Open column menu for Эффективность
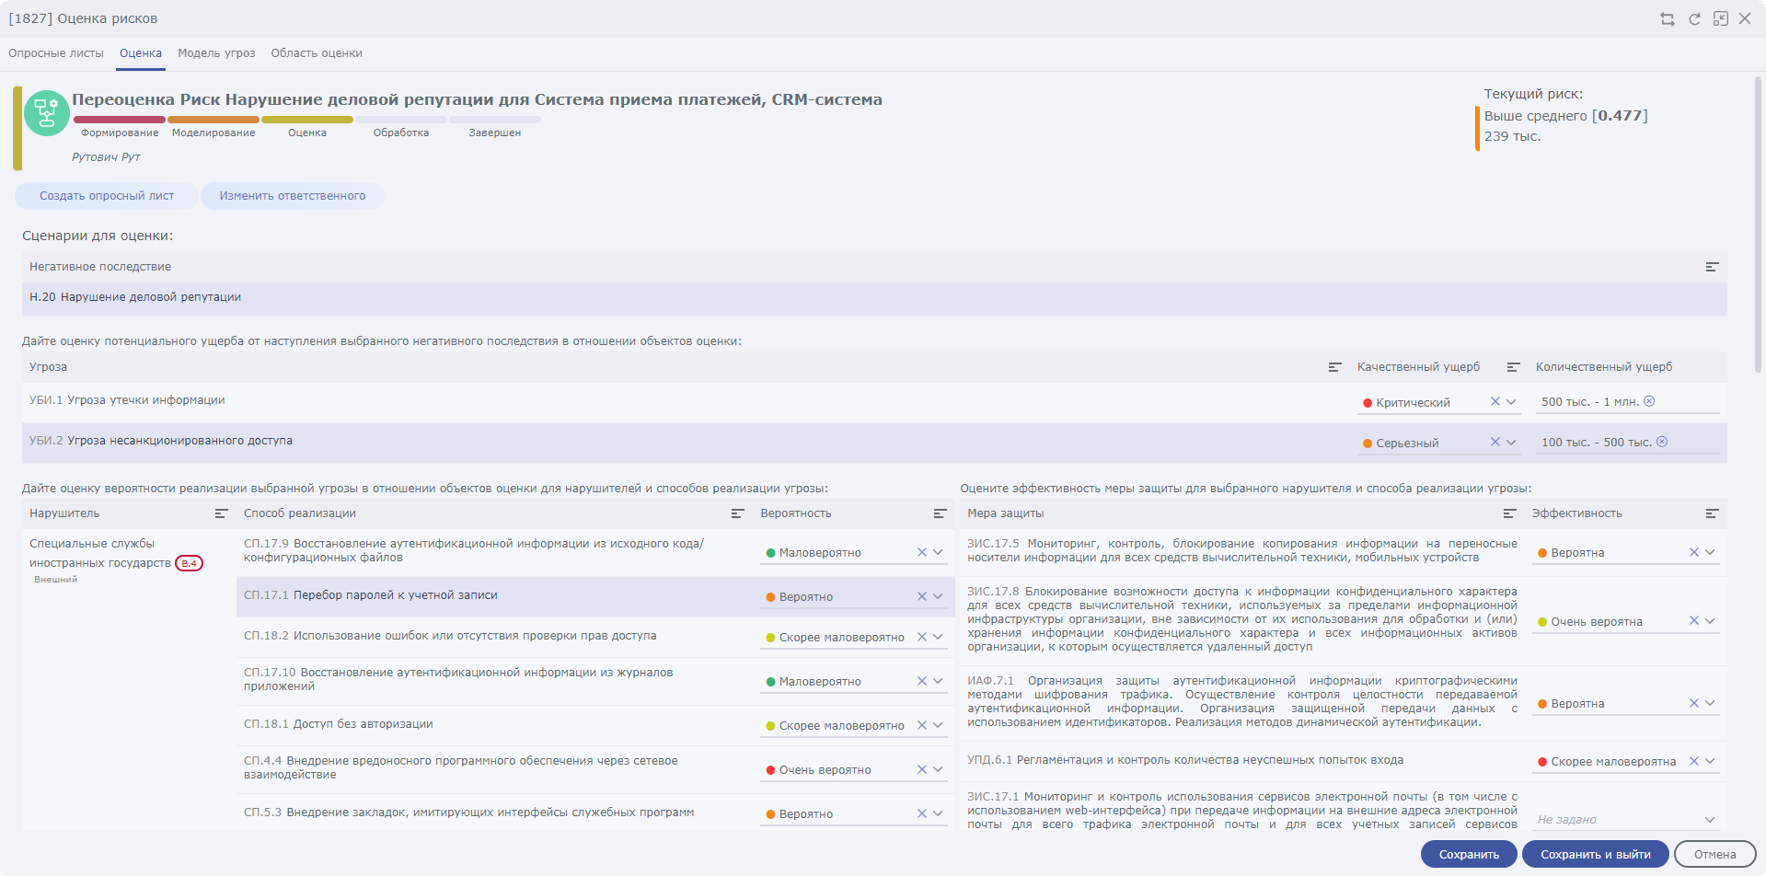 point(1712,513)
